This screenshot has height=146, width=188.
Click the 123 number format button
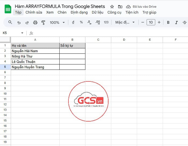pos(106,22)
